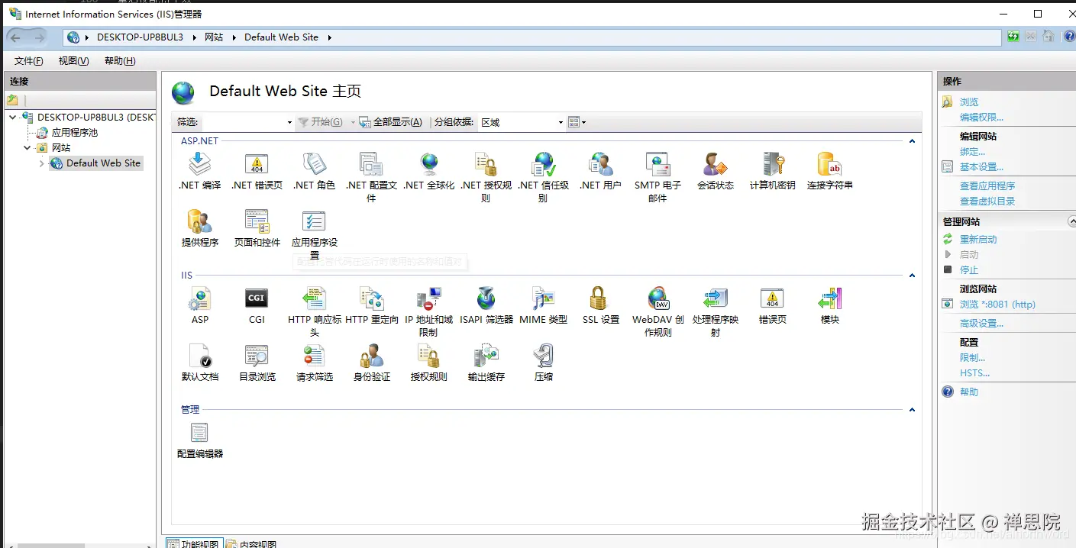This screenshot has width=1076, height=548.
Task: Open the 目录浏览 feature
Action: click(x=257, y=356)
